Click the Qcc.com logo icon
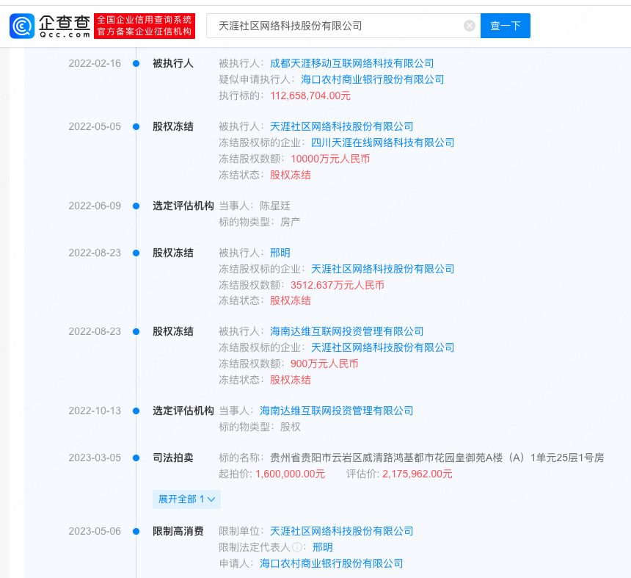631x578 pixels. point(22,26)
